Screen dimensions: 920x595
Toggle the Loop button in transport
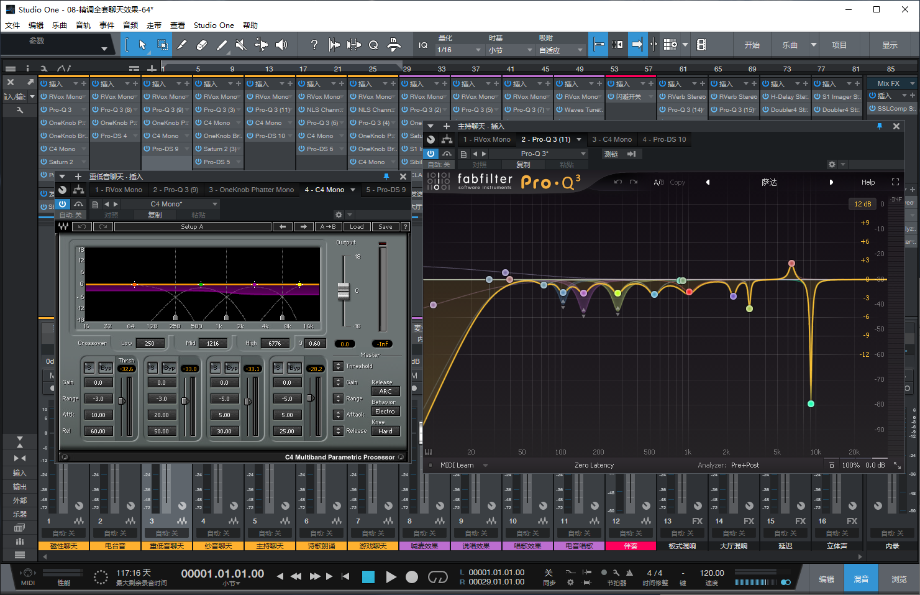coord(437,577)
